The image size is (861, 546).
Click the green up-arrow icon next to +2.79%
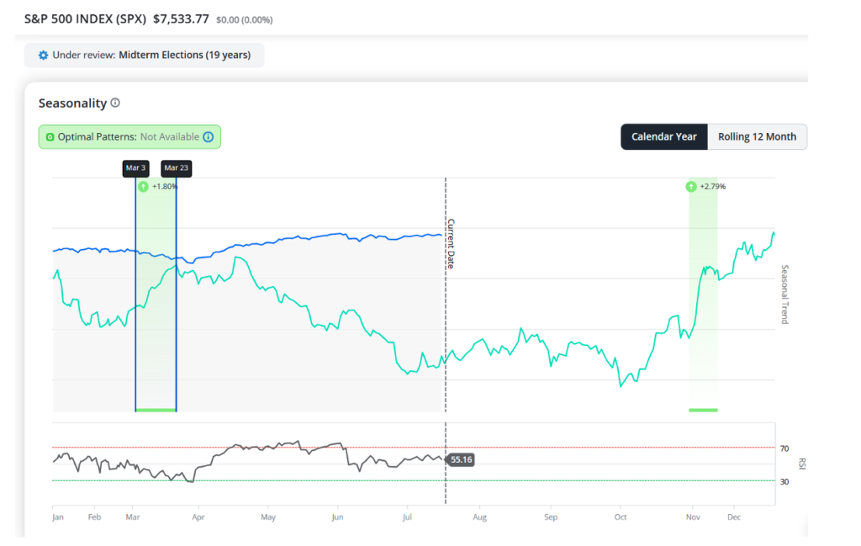tap(691, 187)
